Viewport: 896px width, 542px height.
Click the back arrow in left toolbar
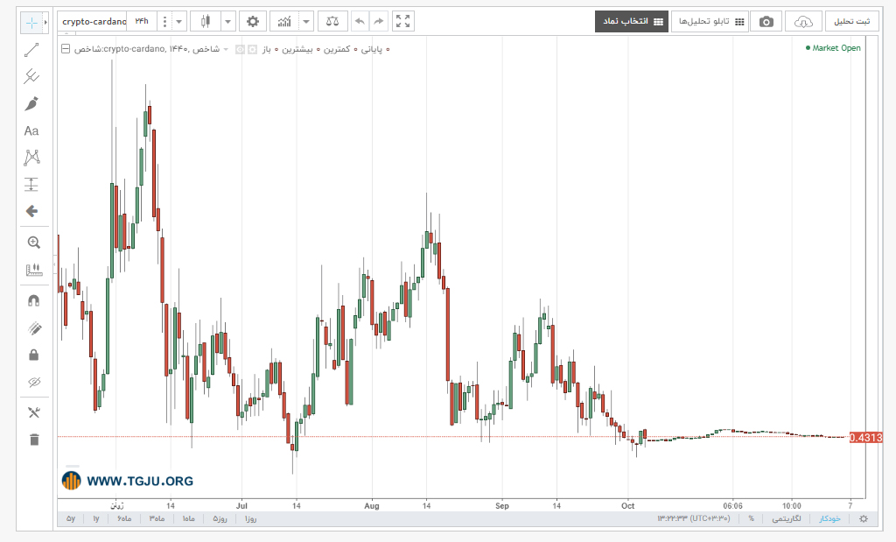pos(31,212)
